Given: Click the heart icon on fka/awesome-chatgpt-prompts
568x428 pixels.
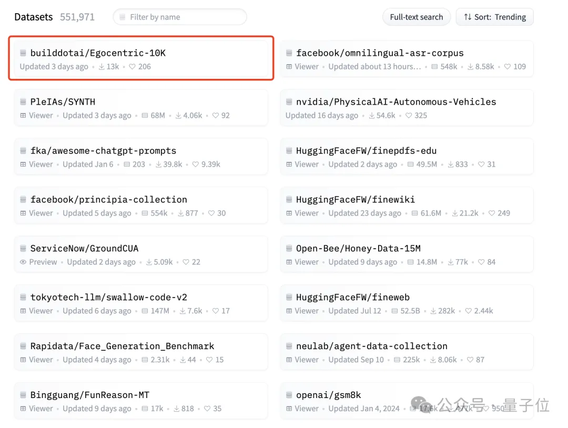Looking at the screenshot, I should click(x=196, y=165).
